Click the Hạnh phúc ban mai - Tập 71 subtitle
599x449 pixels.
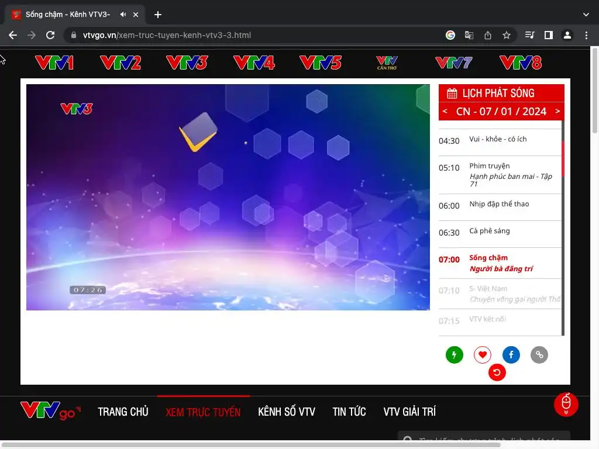511,180
